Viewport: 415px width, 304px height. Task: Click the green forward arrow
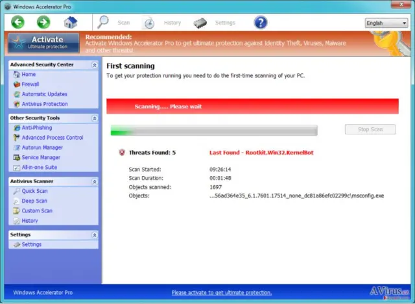43,22
